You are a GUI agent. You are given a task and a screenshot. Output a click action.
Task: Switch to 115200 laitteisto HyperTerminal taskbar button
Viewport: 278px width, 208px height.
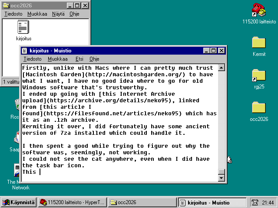point(73,202)
